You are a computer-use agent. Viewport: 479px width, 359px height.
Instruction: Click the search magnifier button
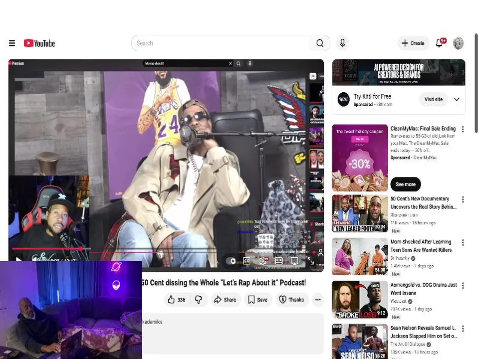320,43
